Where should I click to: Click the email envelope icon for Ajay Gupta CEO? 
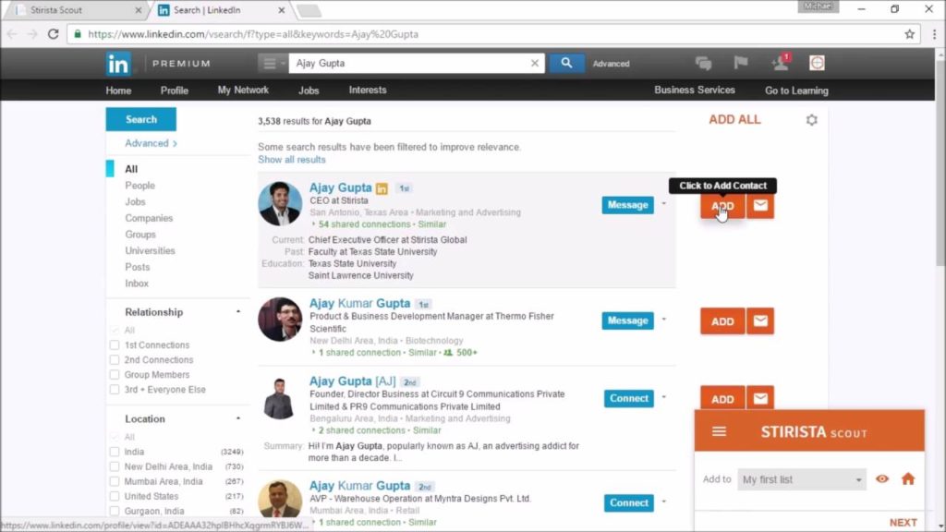click(x=760, y=206)
